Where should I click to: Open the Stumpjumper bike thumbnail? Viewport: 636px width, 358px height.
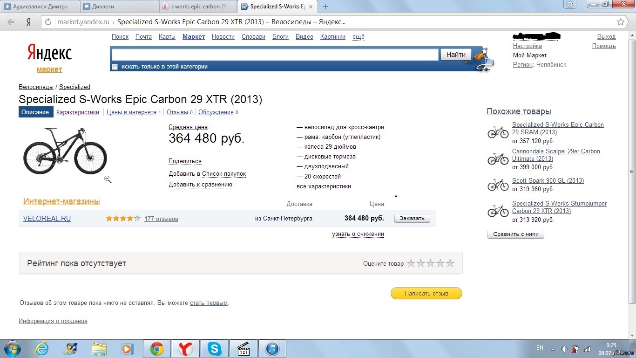point(498,211)
